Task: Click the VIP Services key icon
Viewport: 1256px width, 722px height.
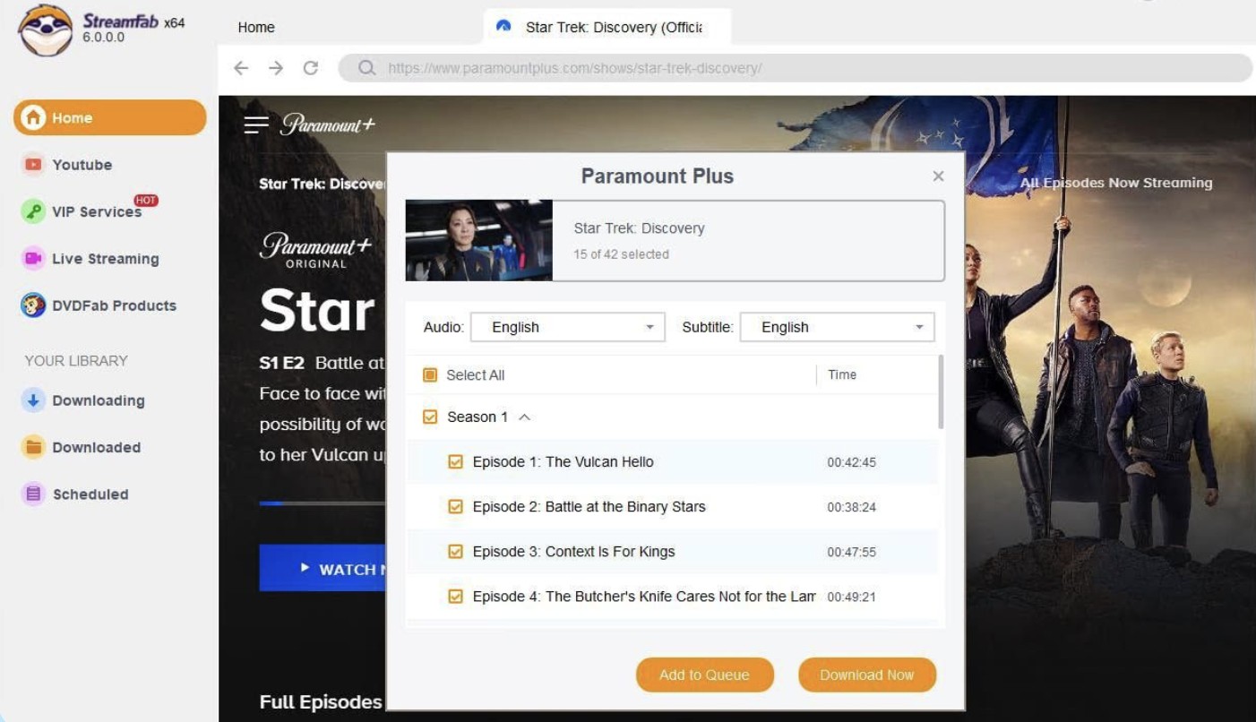Action: pyautogui.click(x=33, y=211)
